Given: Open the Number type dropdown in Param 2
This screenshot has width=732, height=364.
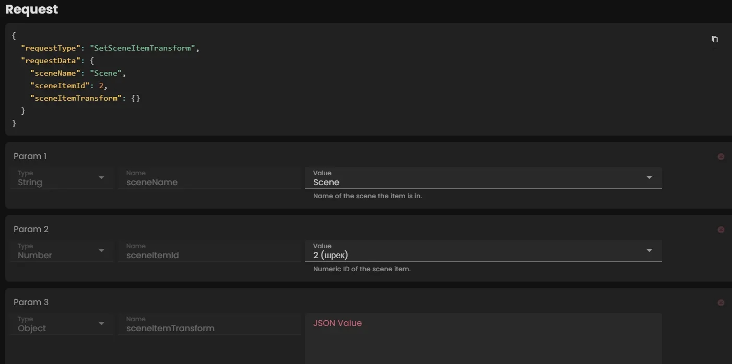Looking at the screenshot, I should tap(62, 251).
